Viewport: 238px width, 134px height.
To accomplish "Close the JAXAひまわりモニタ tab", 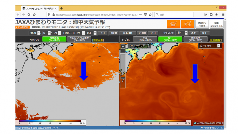I will coord(56,9).
